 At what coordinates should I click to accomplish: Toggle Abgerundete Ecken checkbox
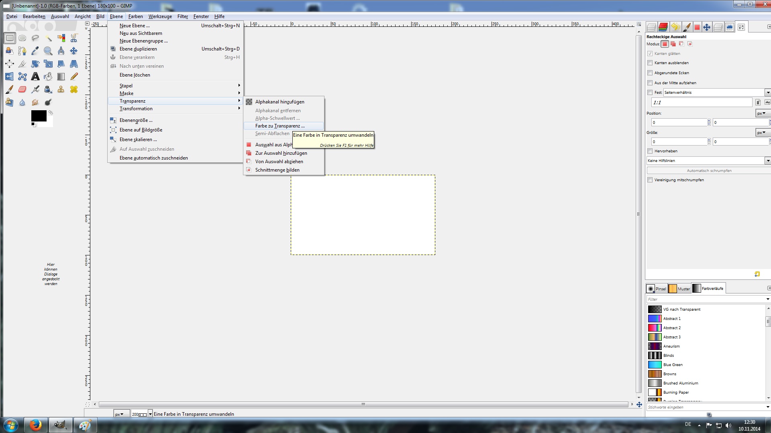[650, 73]
